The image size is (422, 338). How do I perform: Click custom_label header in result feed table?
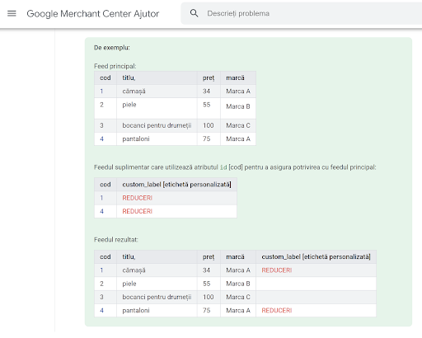[x=316, y=256]
